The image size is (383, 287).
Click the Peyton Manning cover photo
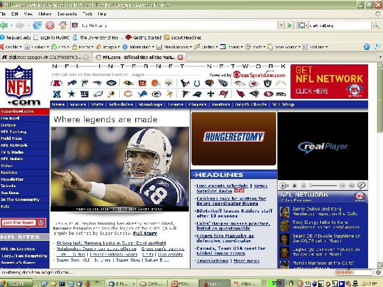[x=120, y=166]
